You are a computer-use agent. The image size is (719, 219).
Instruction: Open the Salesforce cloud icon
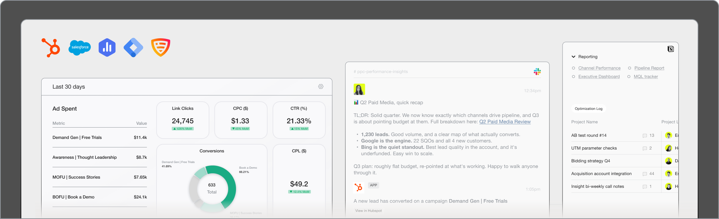coord(79,47)
